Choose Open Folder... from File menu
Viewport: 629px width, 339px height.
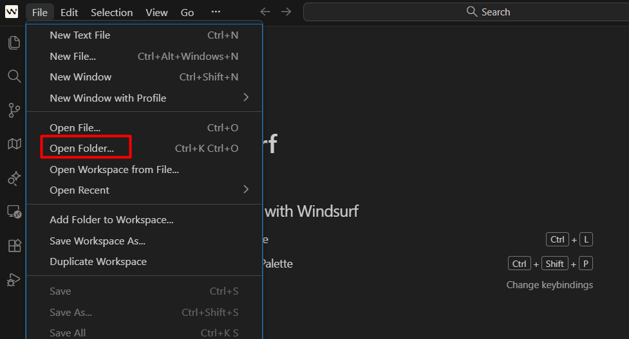(82, 148)
